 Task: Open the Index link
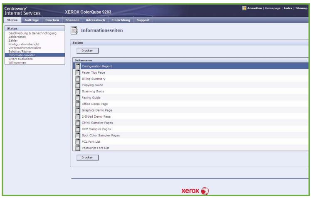click(288, 8)
